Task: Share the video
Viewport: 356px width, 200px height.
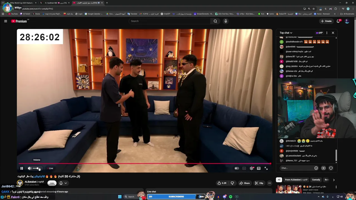Action: [x=244, y=183]
